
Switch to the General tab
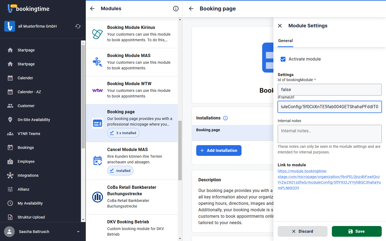(285, 41)
